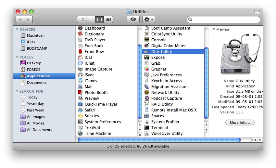Click the iSync icon
The height and width of the screenshot is (168, 276).
point(80,75)
